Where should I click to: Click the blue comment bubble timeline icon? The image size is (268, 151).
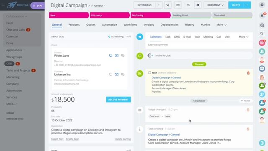click(139, 37)
